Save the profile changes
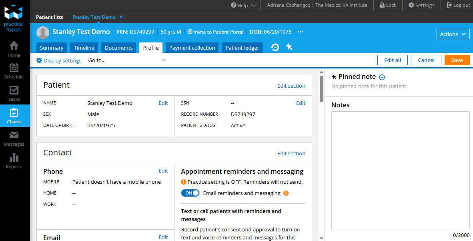The height and width of the screenshot is (241, 473). (457, 60)
